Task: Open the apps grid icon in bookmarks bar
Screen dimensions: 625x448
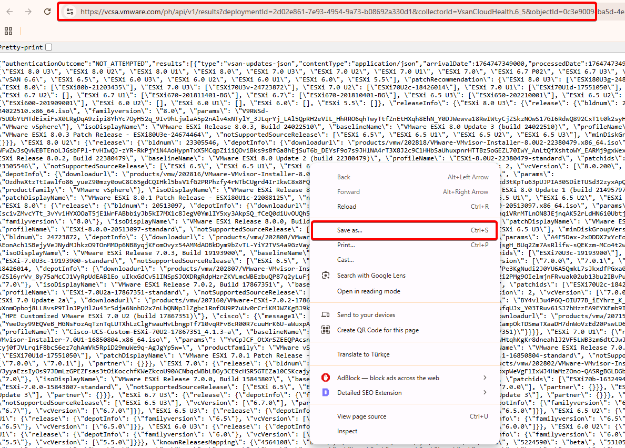Action: pos(8,31)
